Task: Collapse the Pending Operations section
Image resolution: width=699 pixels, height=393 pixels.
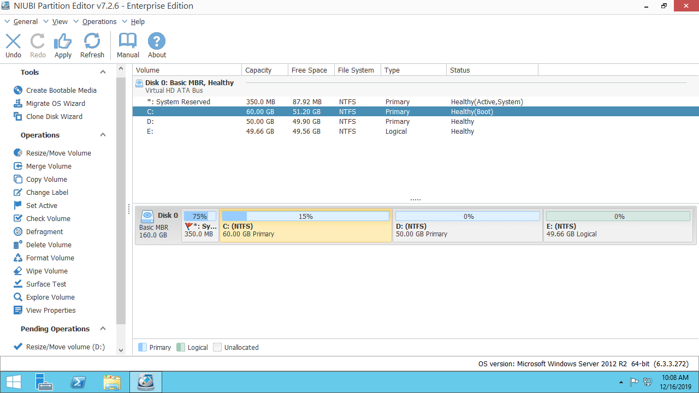Action: 103,329
